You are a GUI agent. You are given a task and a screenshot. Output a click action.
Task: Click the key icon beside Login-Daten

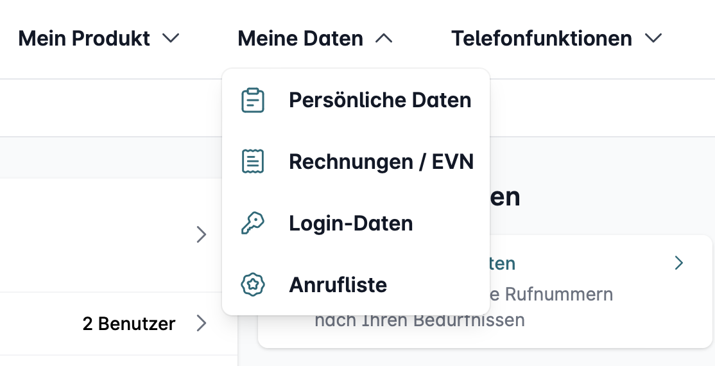pyautogui.click(x=253, y=223)
